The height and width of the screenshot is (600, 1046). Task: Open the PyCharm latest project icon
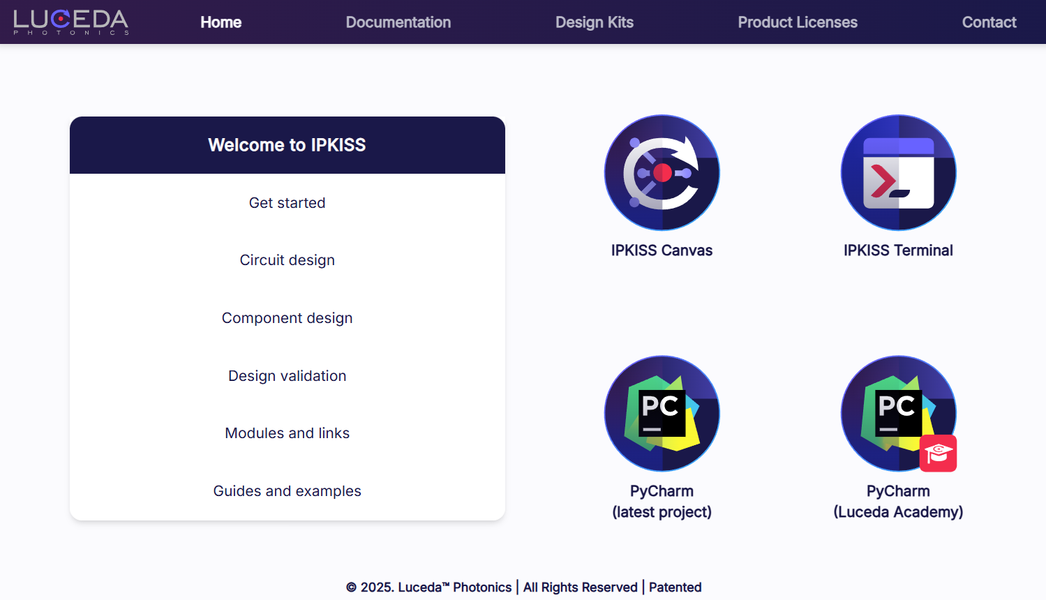point(662,414)
